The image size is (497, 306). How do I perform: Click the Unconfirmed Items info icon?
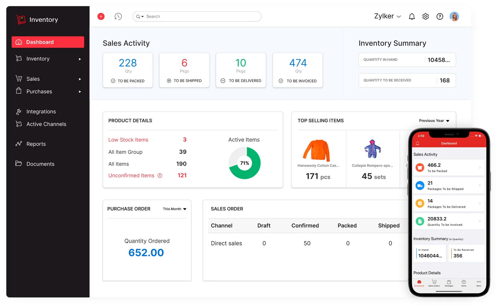coord(160,176)
